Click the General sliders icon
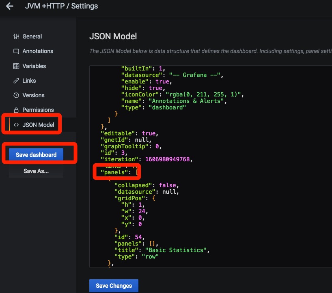 point(16,36)
